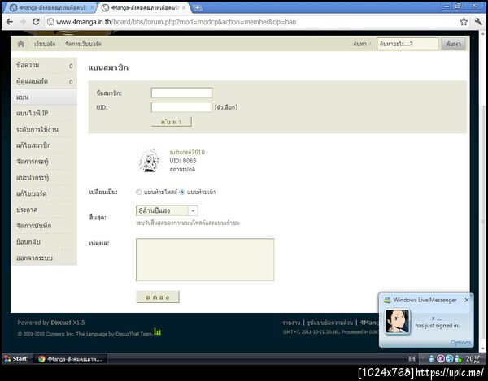Select the แบนห้ามเข้า radio button

click(182, 192)
